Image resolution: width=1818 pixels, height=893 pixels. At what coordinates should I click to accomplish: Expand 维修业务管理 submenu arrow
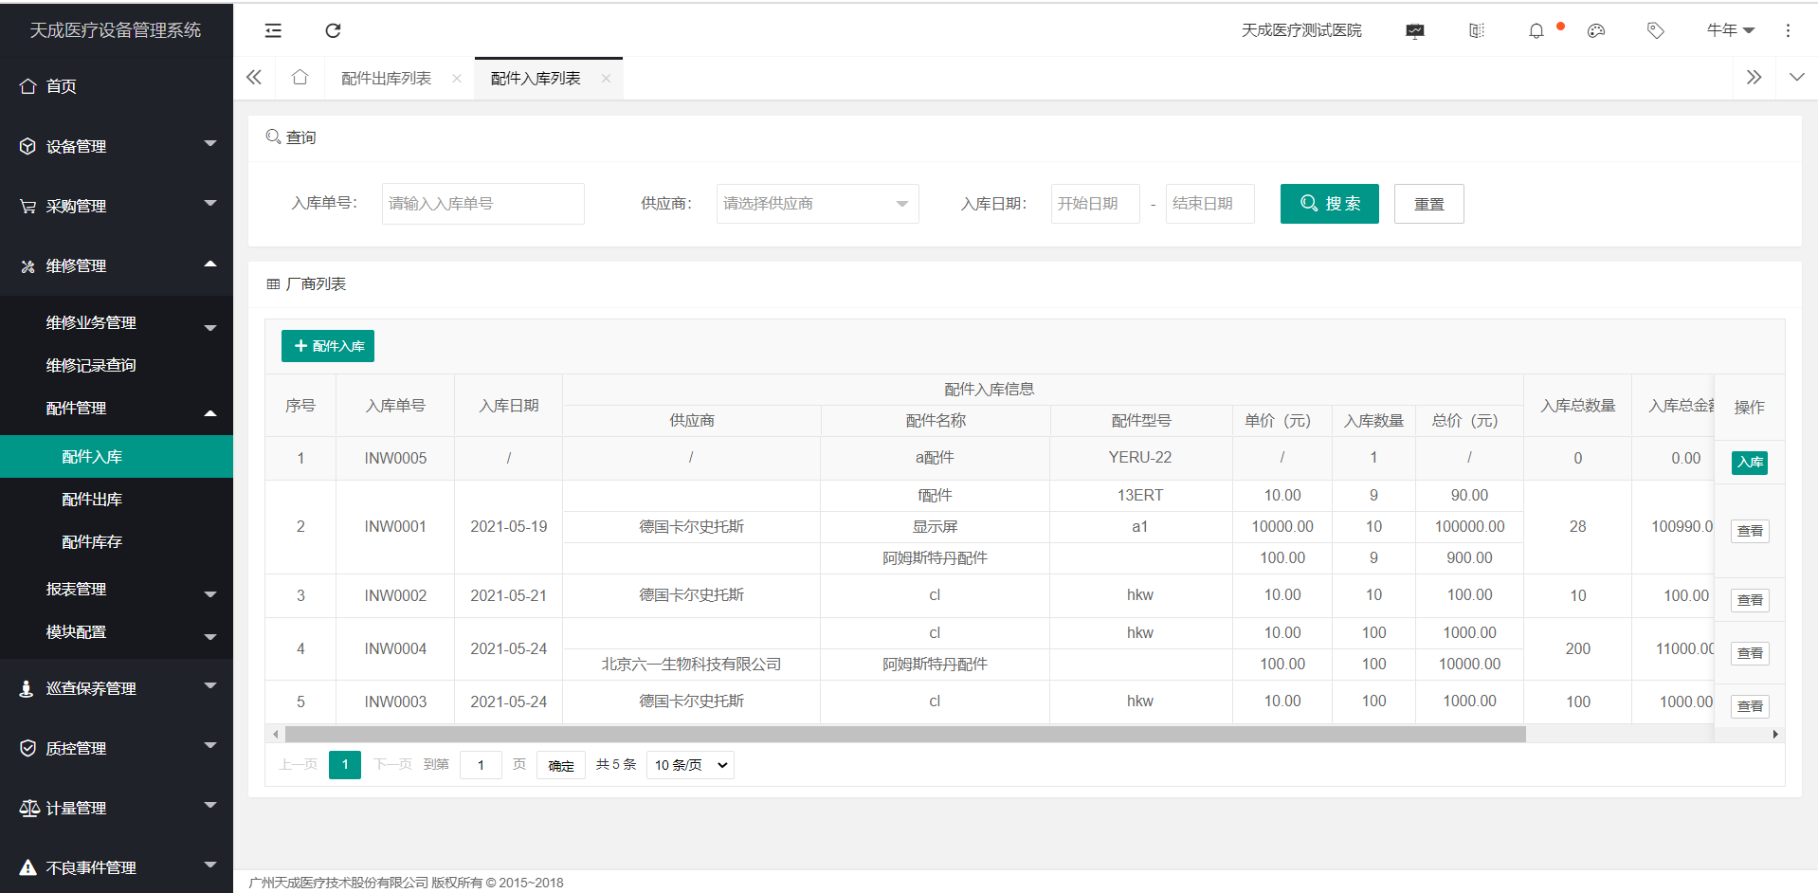pyautogui.click(x=210, y=328)
